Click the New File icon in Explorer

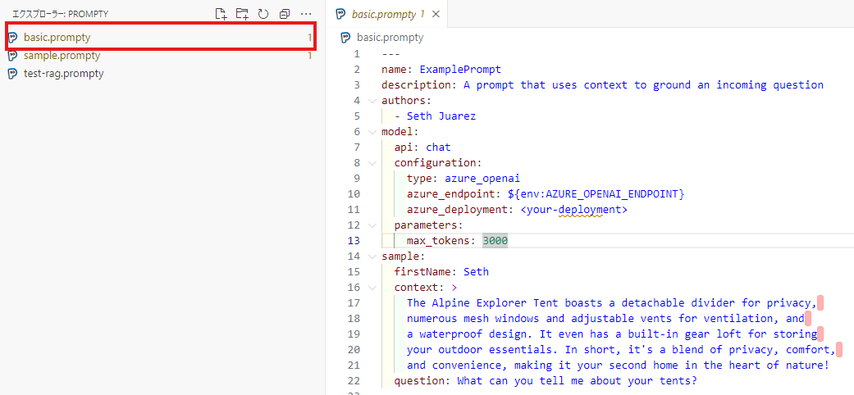221,14
